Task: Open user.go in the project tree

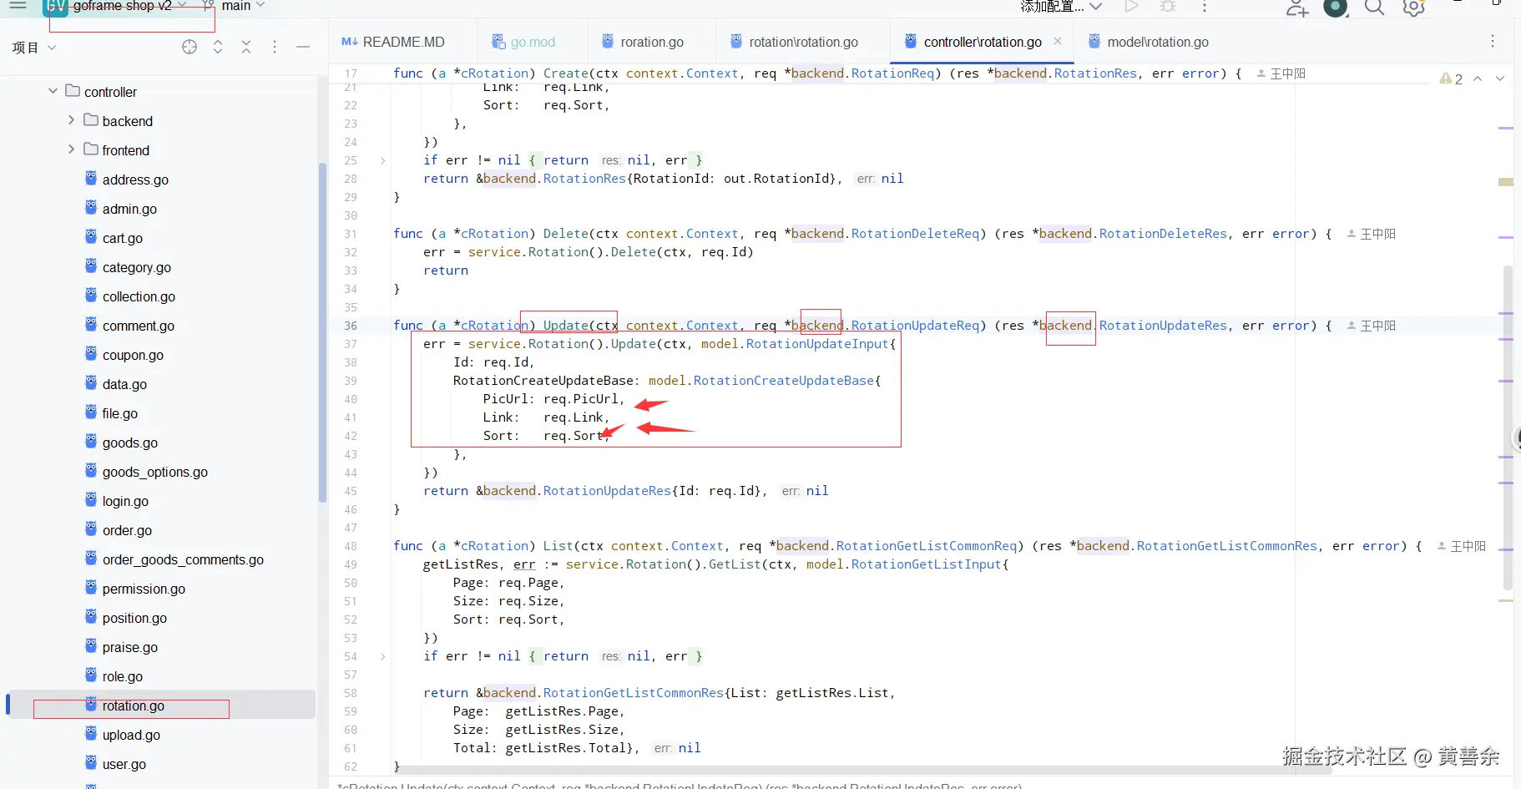Action: pyautogui.click(x=124, y=764)
